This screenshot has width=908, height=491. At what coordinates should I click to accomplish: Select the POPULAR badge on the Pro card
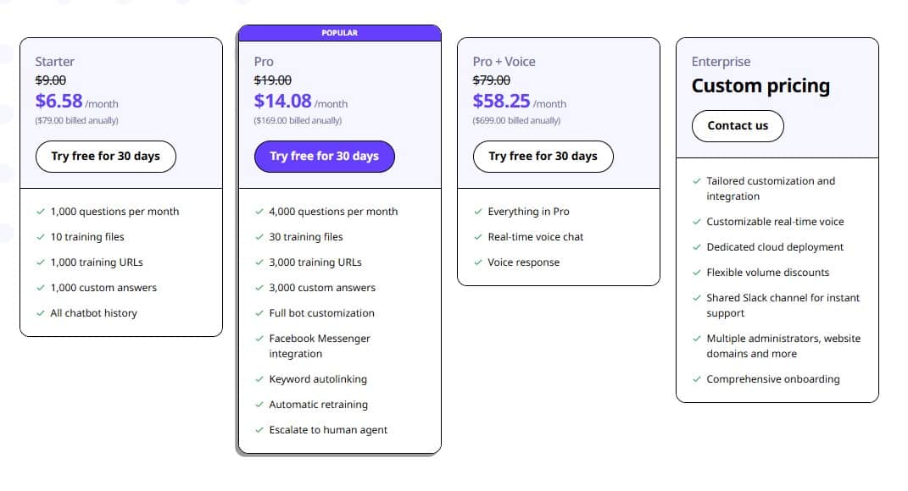coord(339,32)
